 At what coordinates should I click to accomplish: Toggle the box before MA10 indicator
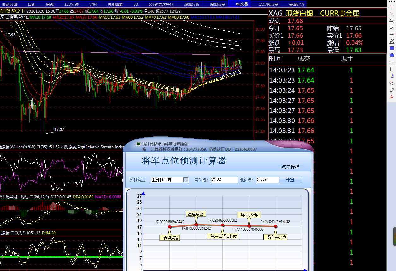[x=28, y=17]
